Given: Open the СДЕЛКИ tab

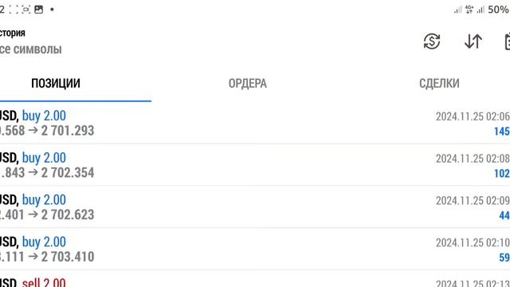Looking at the screenshot, I should pos(439,83).
